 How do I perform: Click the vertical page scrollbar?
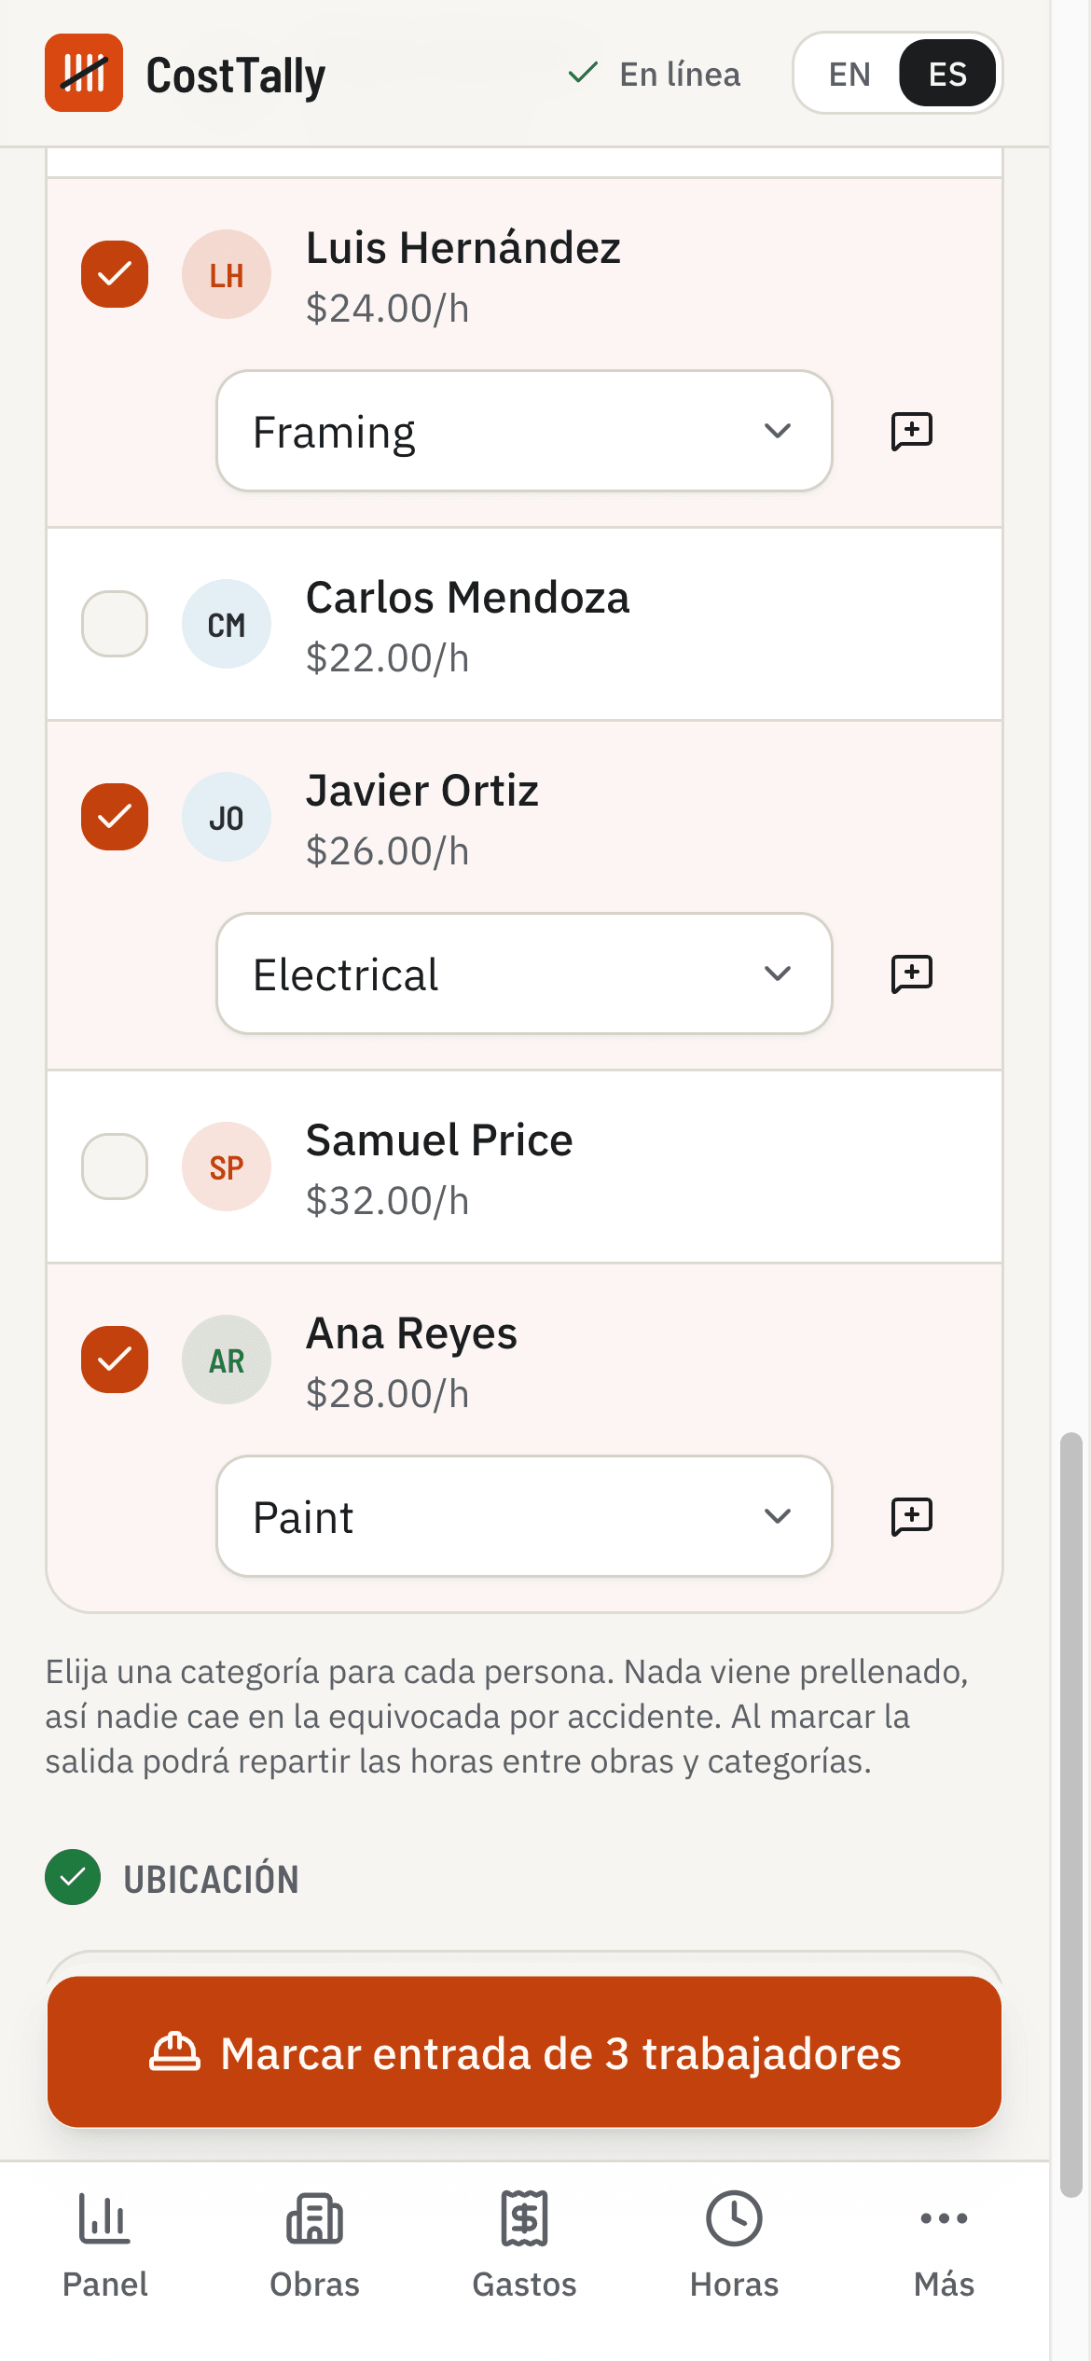click(1070, 1816)
